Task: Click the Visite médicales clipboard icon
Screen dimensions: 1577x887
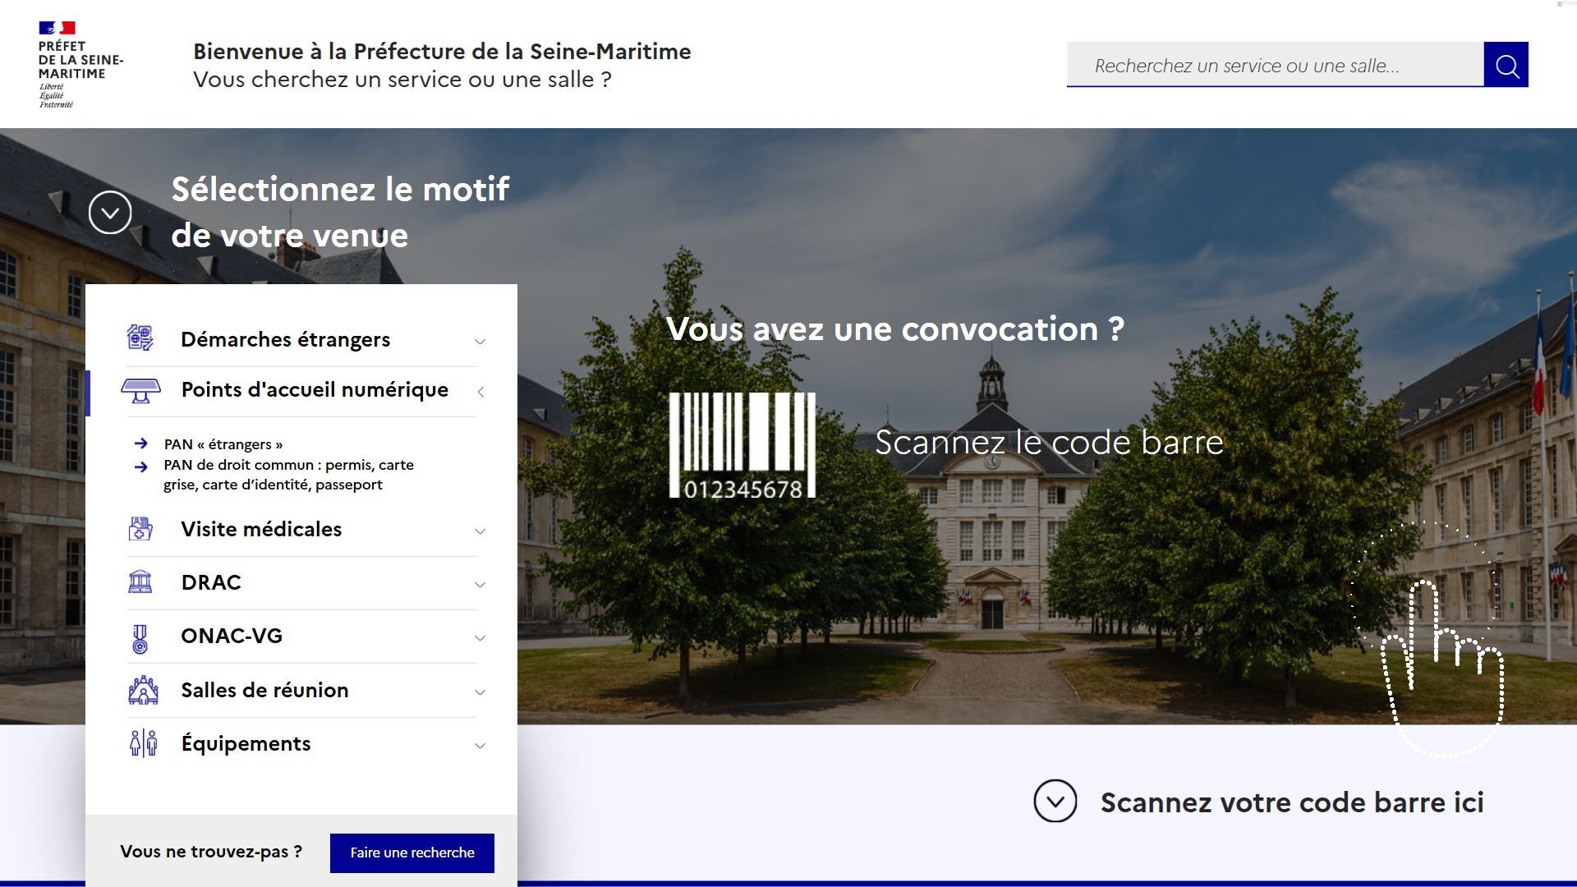Action: click(140, 529)
